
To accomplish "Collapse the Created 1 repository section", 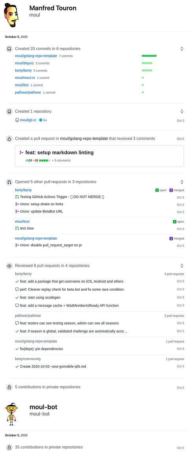I will [182, 111].
